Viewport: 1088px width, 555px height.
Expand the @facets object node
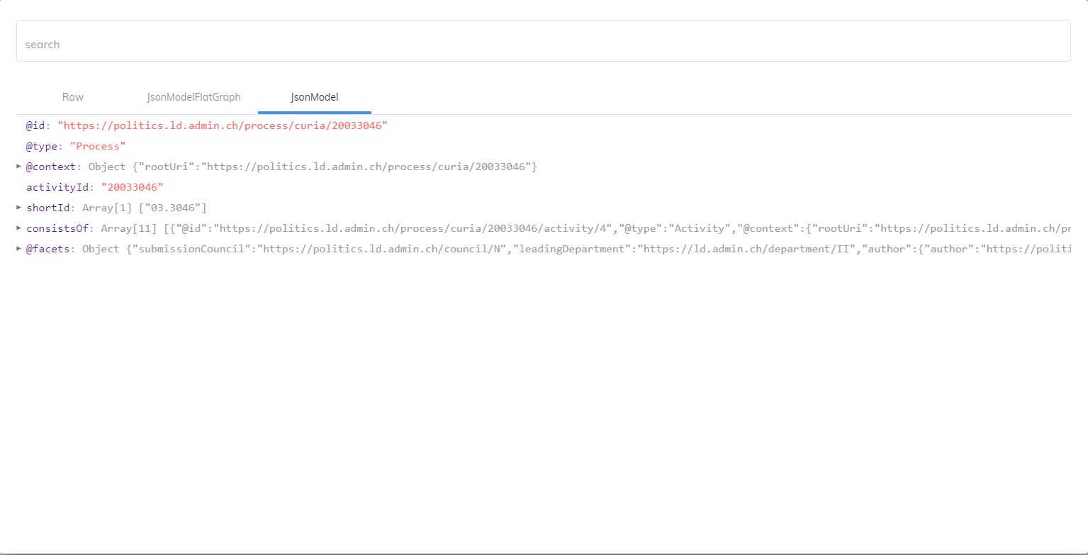click(x=18, y=249)
